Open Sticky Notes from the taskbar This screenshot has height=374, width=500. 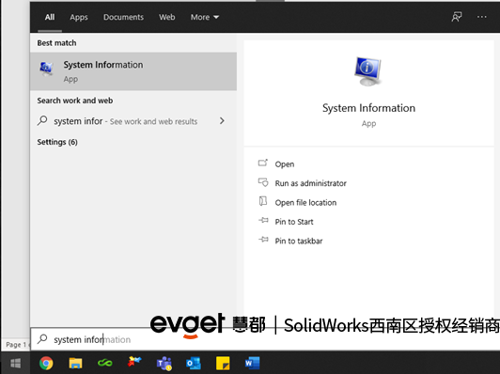tap(223, 363)
